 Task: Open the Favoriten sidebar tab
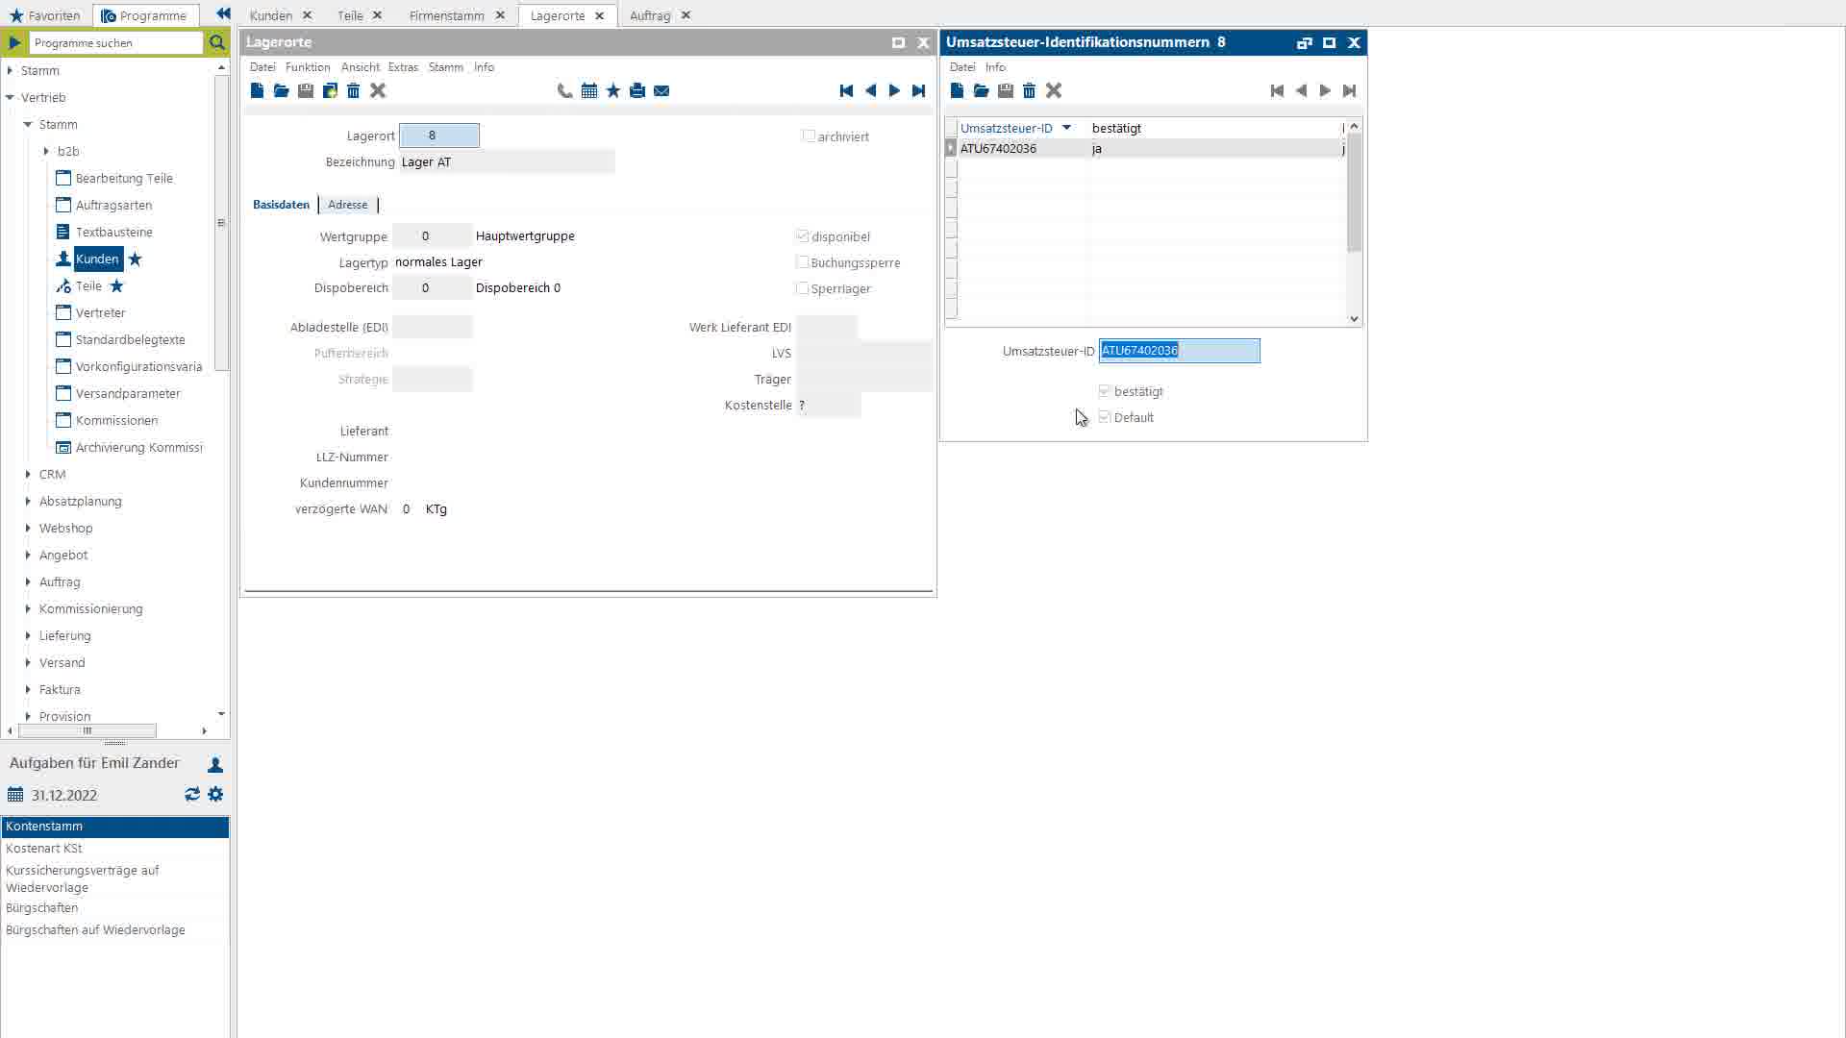45,15
